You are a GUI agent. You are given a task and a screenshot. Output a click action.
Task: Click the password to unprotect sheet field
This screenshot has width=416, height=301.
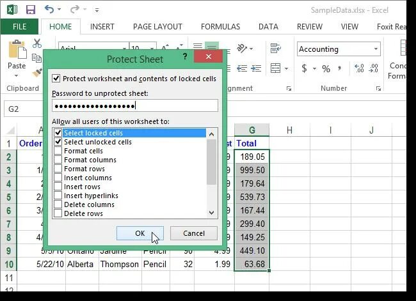pos(135,105)
